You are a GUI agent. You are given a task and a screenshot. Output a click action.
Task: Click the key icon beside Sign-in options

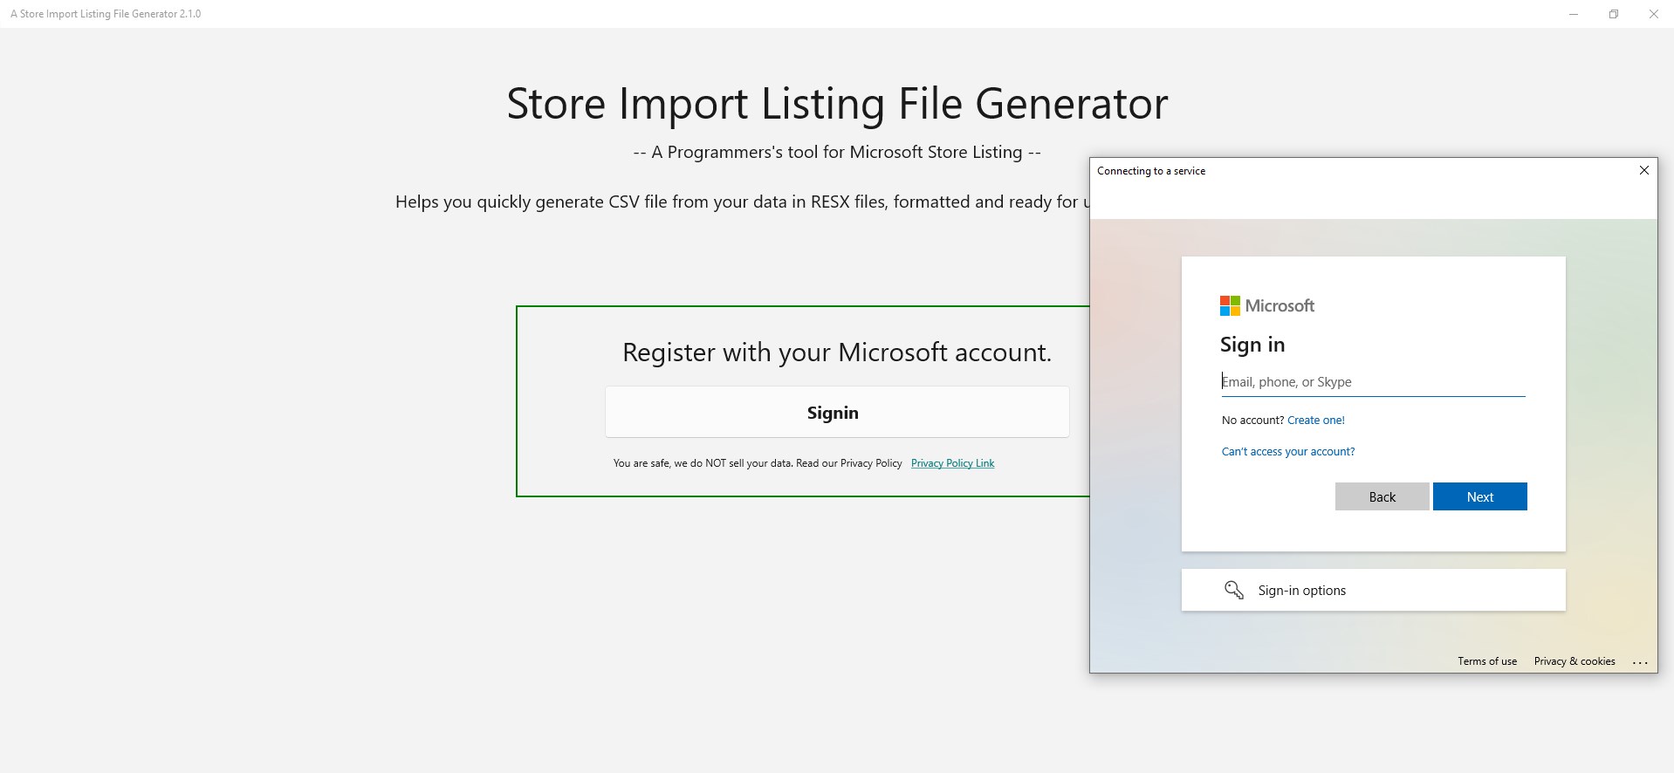pos(1233,591)
